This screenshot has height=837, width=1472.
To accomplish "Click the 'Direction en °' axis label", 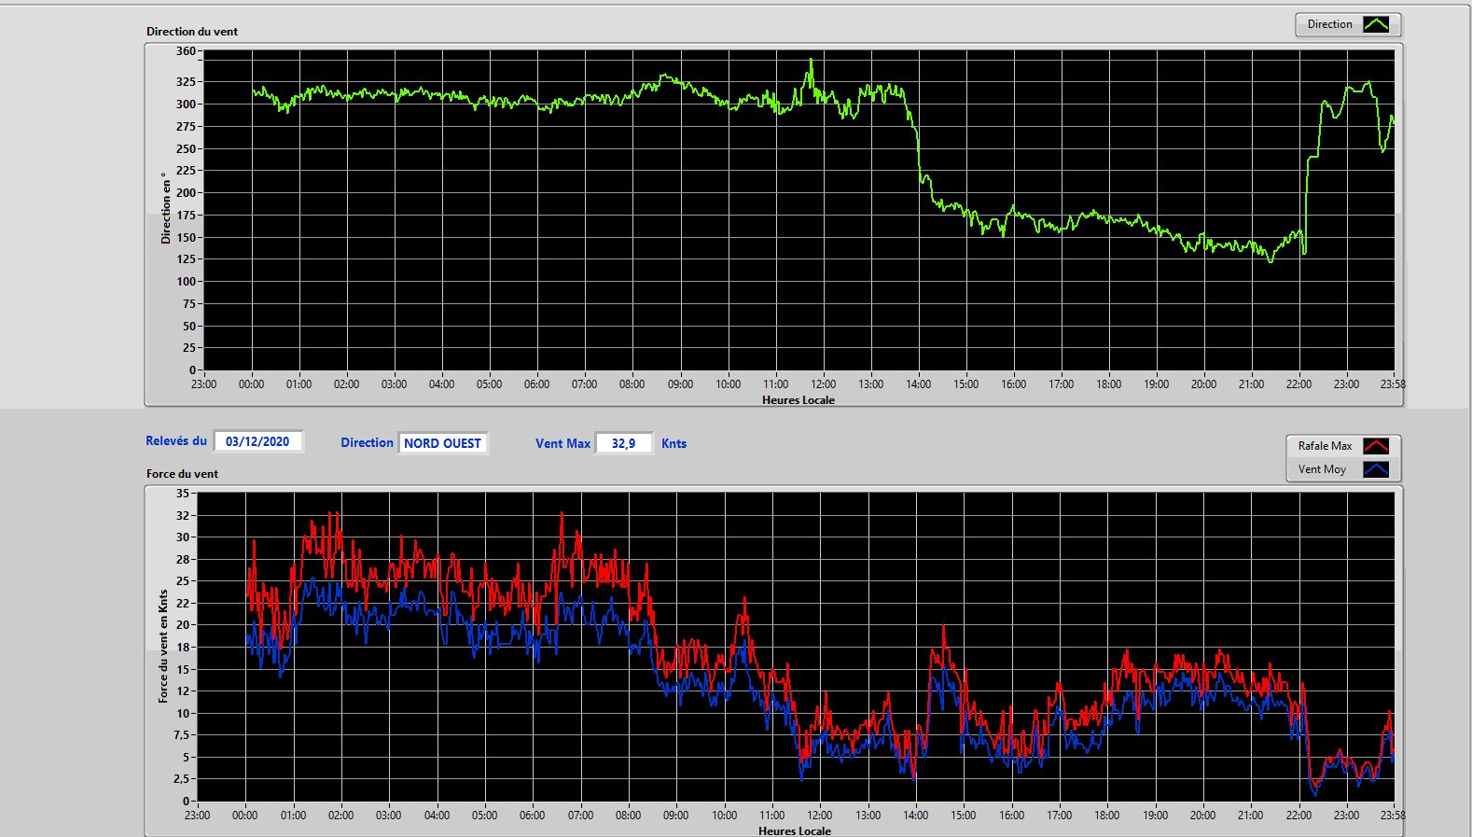I will (166, 208).
